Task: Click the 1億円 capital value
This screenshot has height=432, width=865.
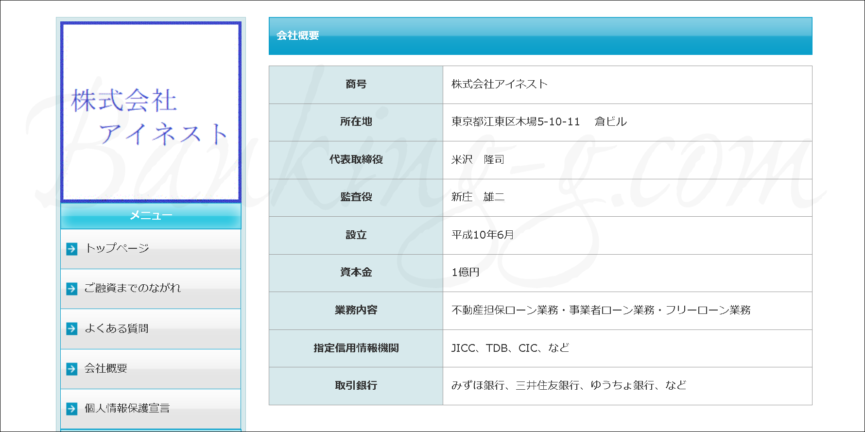Action: 466,273
